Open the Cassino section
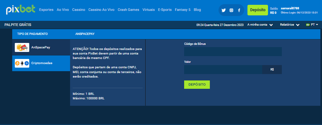 coord(79,10)
